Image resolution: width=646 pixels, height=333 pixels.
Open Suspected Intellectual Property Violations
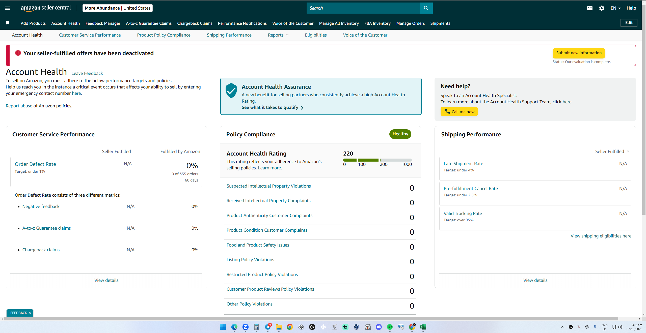coord(269,186)
